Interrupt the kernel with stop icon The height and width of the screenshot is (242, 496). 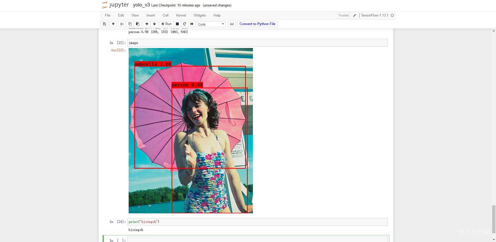[177, 24]
